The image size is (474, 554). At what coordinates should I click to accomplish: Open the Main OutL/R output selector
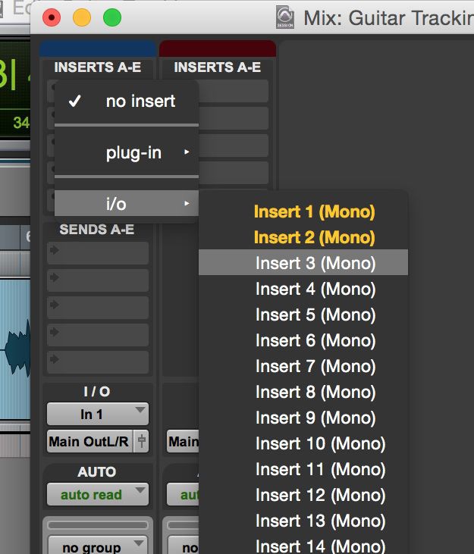coord(89,441)
